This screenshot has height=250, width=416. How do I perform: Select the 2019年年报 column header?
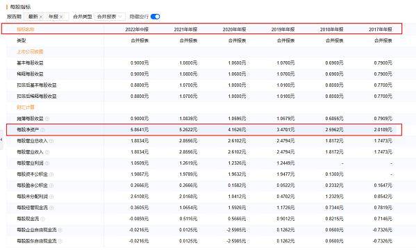tap(283, 29)
